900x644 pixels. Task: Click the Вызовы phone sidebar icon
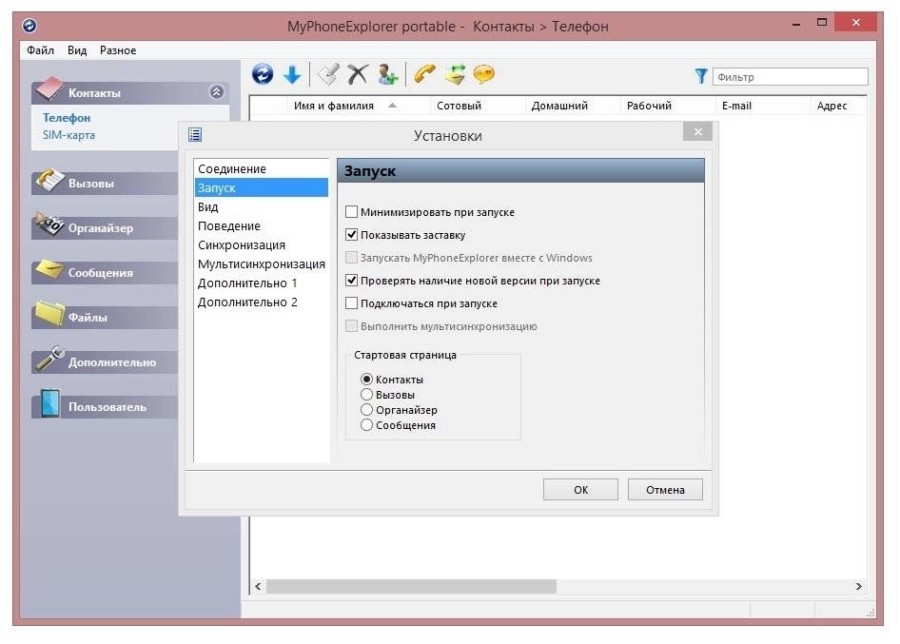point(49,180)
